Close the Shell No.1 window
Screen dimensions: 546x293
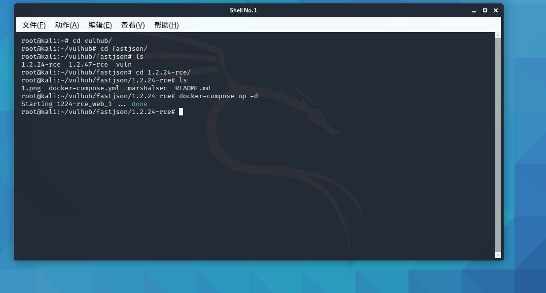tap(496, 10)
